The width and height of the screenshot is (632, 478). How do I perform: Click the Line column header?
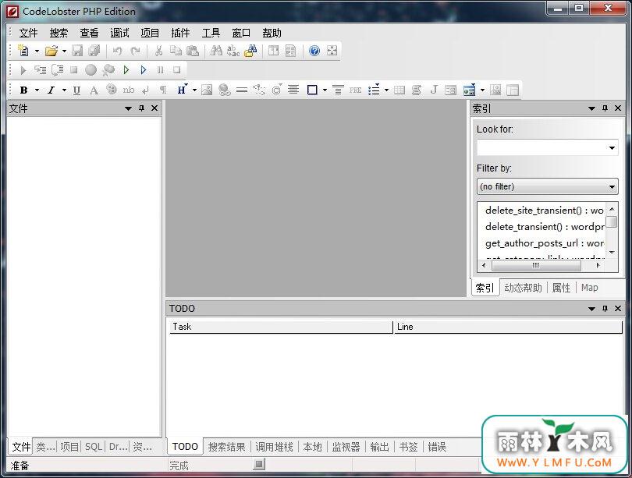(x=508, y=327)
